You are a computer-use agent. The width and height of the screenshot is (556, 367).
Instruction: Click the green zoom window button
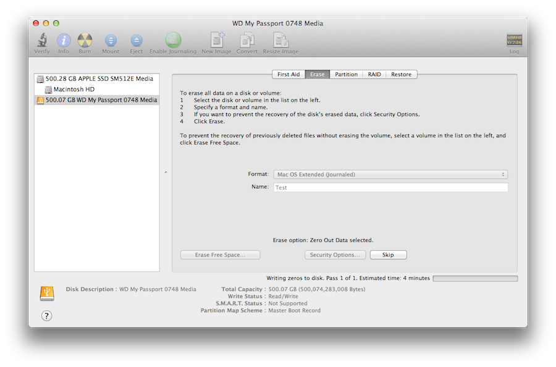pyautogui.click(x=56, y=23)
